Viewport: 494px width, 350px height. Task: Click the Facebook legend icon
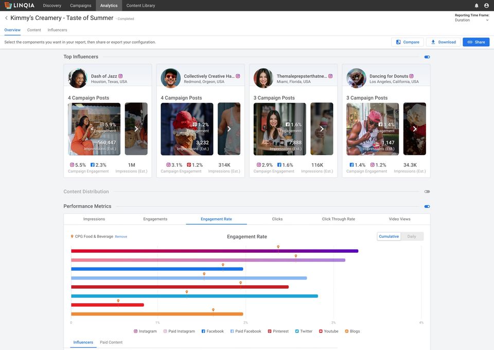tap(203, 331)
